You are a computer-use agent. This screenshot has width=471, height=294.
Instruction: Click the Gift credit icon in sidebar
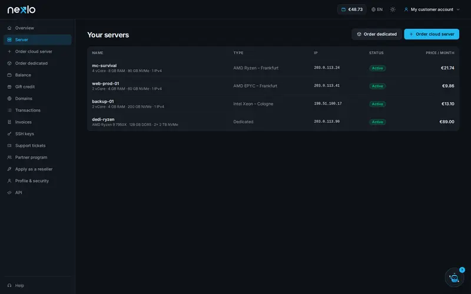[9, 86]
